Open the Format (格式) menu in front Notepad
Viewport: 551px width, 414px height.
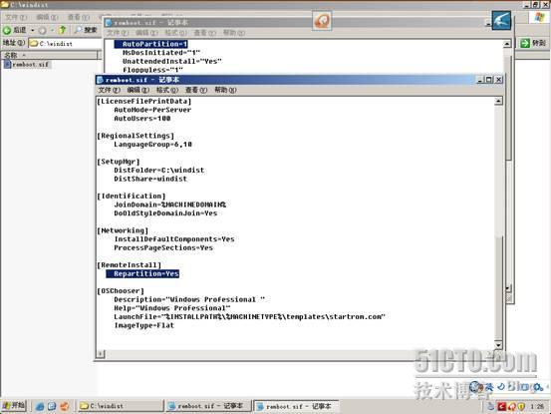[167, 90]
